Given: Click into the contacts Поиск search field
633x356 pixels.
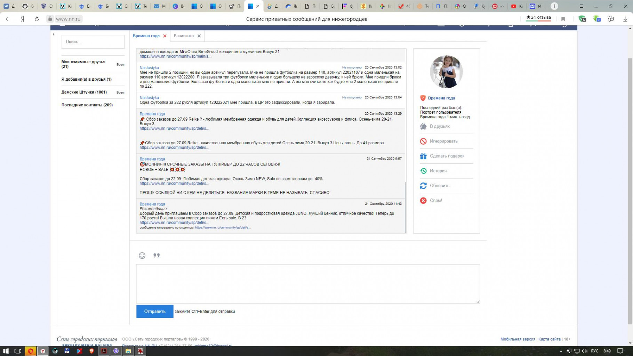Looking at the screenshot, I should (x=93, y=42).
